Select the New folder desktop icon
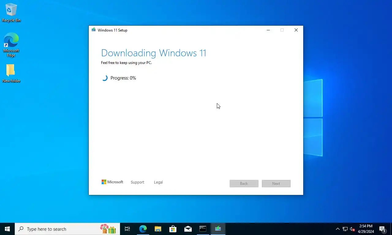 (11, 73)
